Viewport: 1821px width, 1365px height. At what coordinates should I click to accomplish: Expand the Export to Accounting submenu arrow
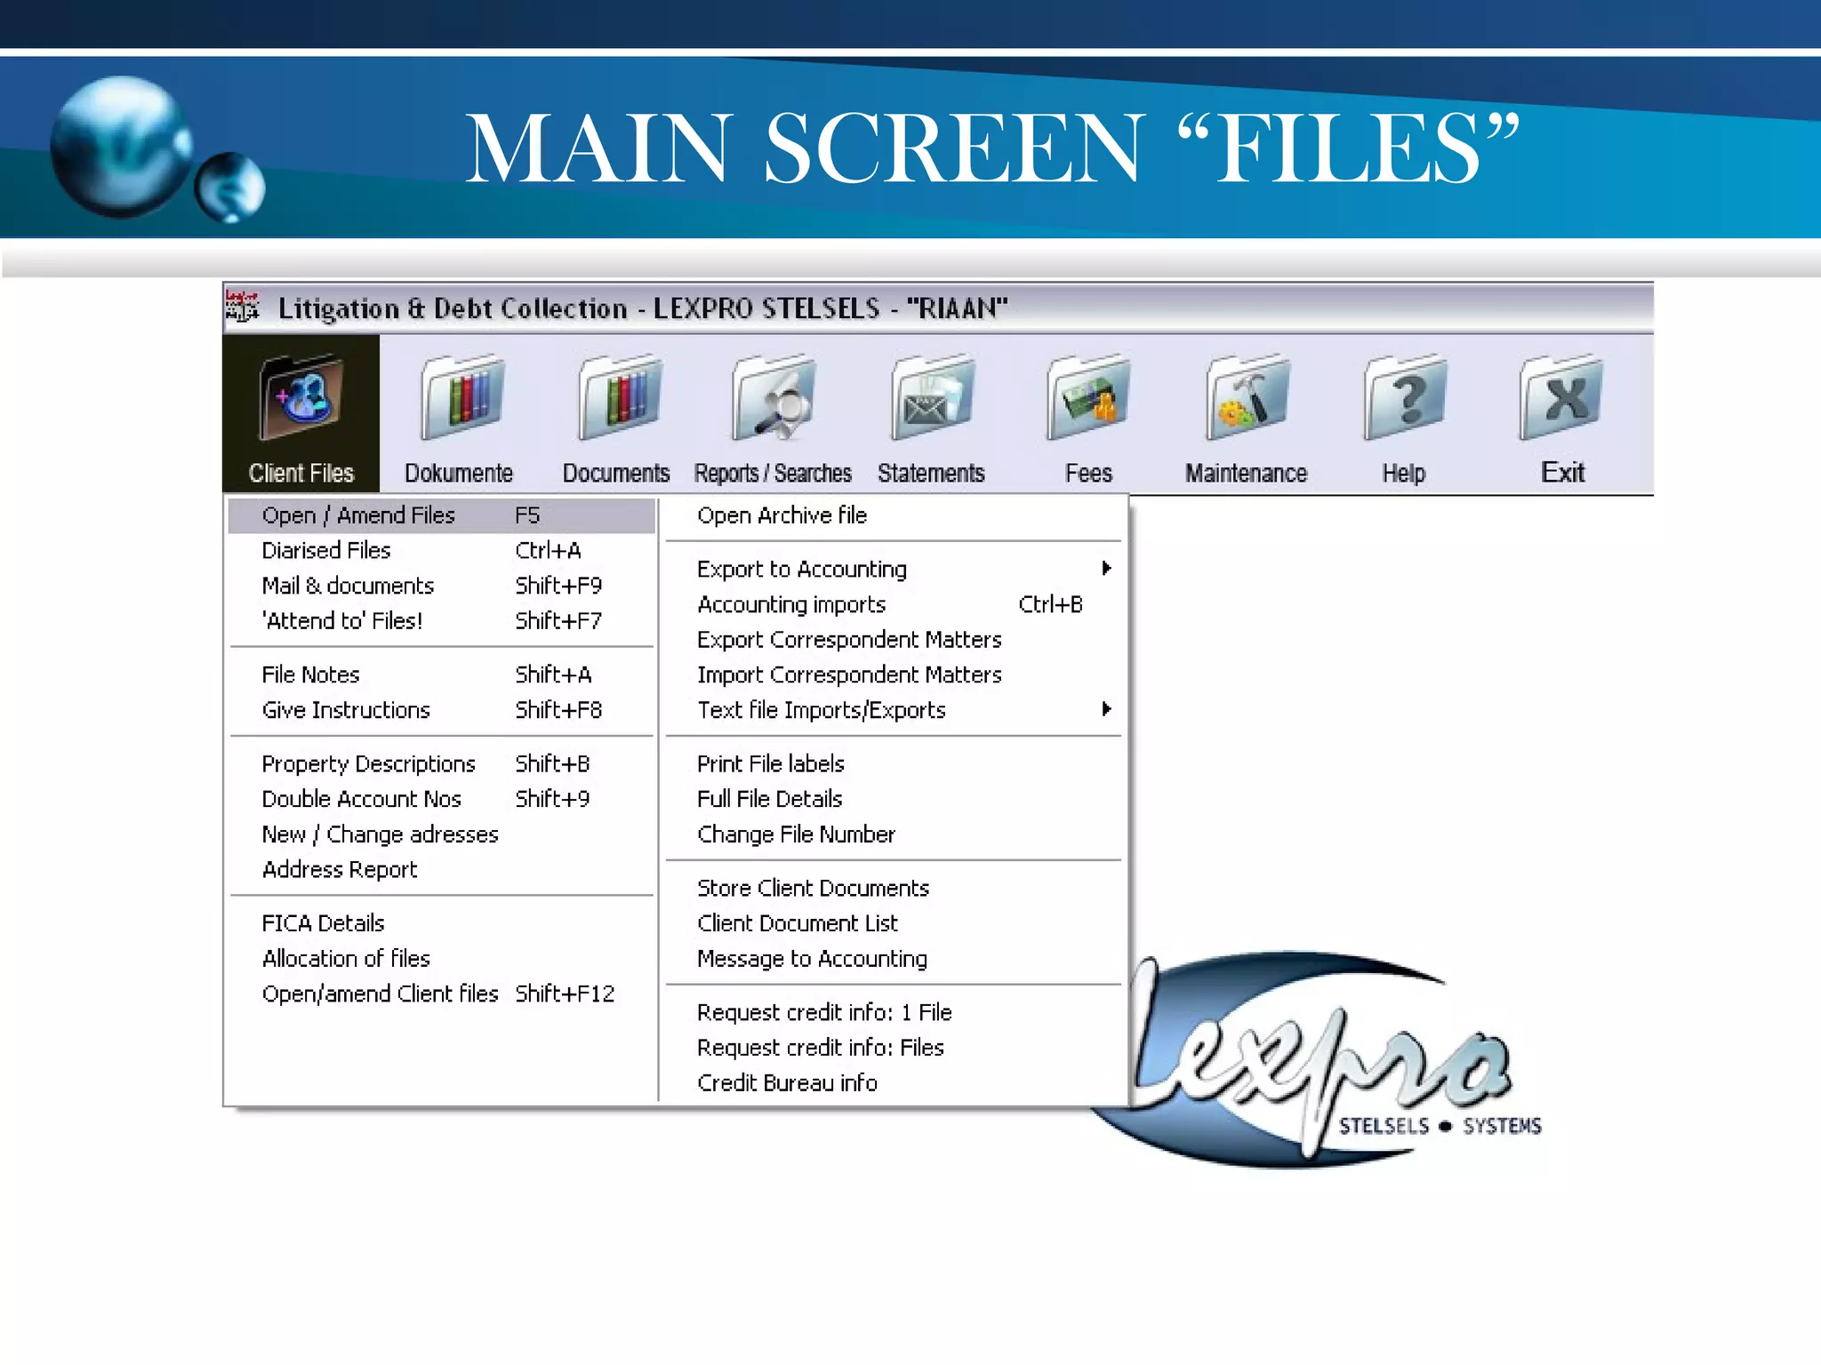click(1106, 568)
